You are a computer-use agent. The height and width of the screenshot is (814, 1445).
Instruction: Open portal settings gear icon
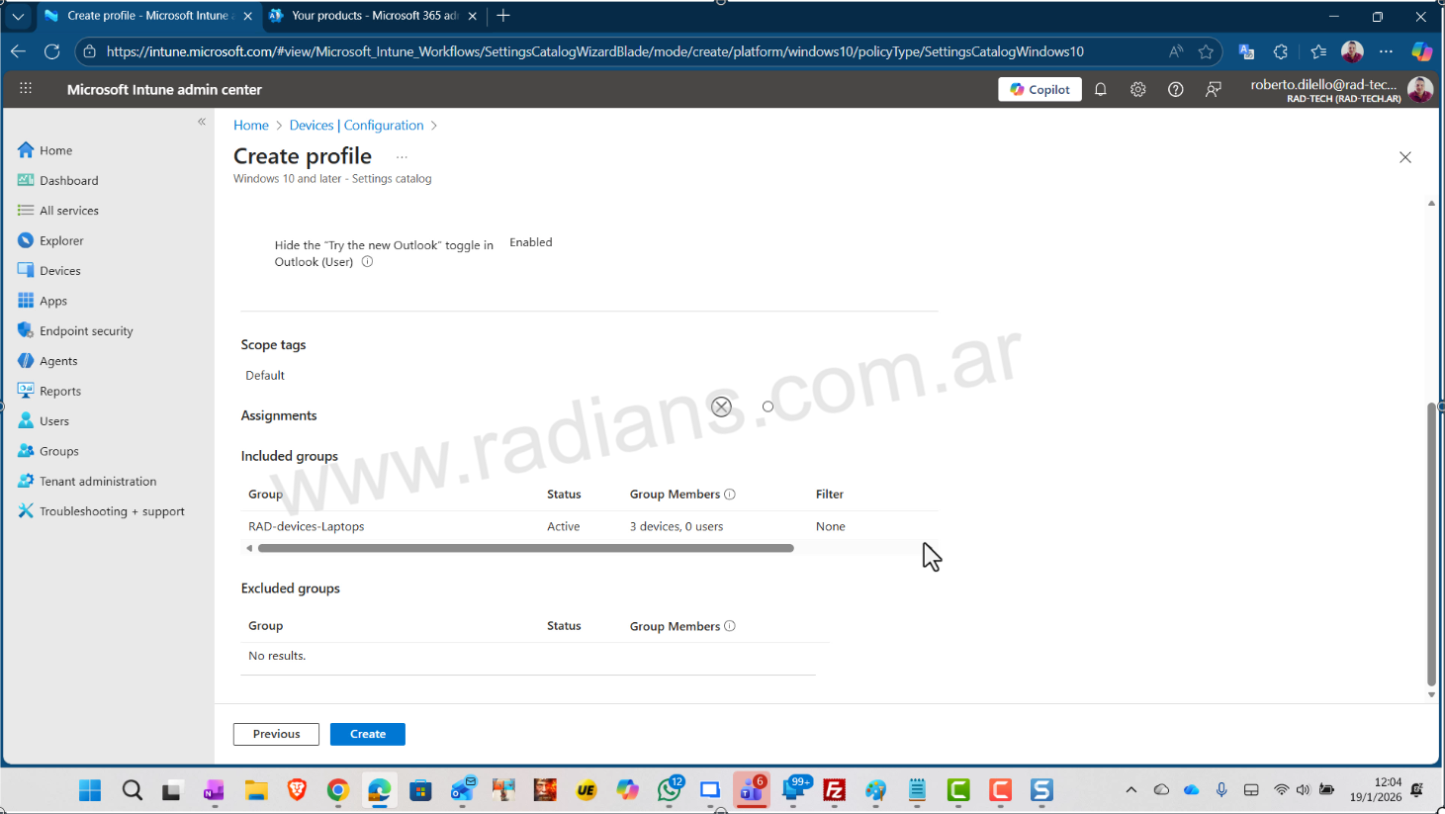tap(1137, 89)
